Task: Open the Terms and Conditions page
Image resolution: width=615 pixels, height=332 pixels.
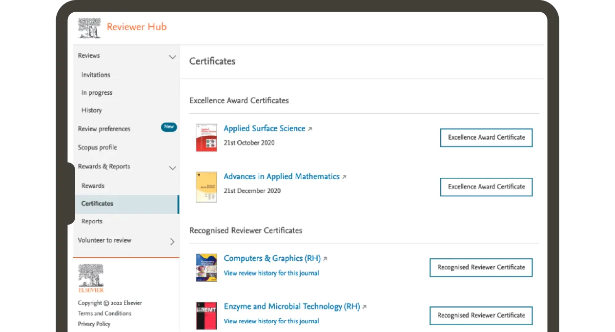Action: [x=104, y=313]
